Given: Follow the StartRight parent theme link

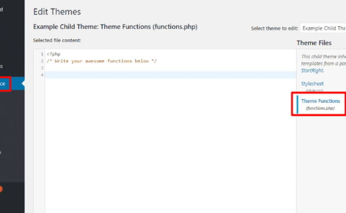Looking at the screenshot, I should pos(312,70).
